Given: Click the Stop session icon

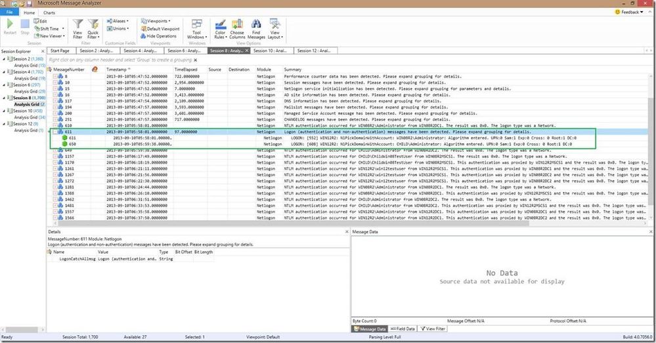Looking at the screenshot, I should 25,24.
